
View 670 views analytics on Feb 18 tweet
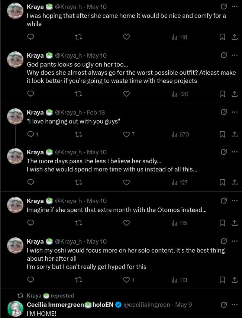(x=180, y=135)
